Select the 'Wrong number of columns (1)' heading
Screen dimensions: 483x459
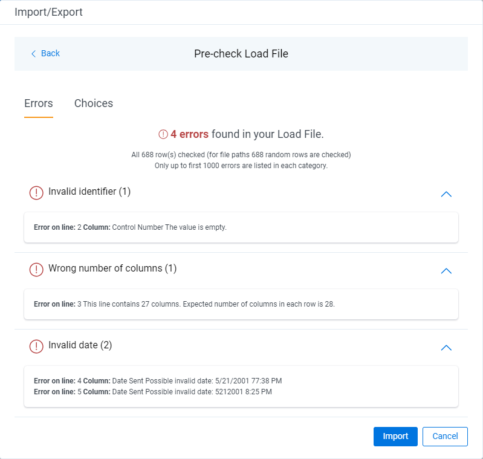[112, 269]
